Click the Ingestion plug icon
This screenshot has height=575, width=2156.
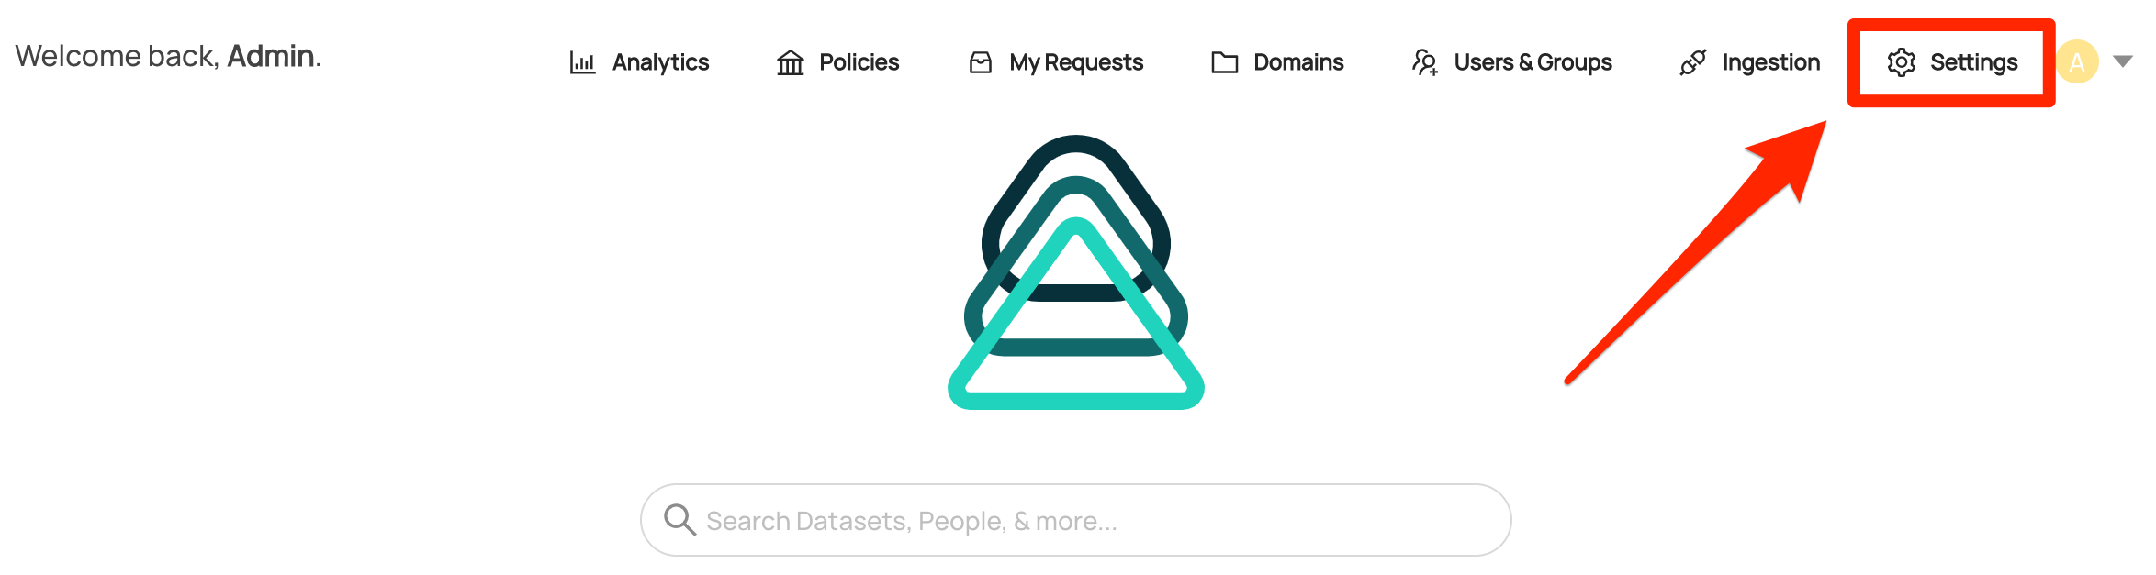[1692, 62]
